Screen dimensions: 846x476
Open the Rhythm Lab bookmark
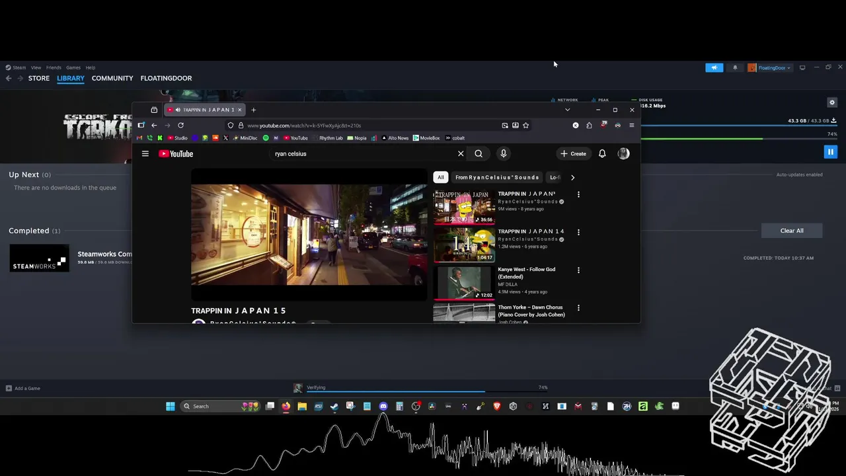tap(327, 138)
